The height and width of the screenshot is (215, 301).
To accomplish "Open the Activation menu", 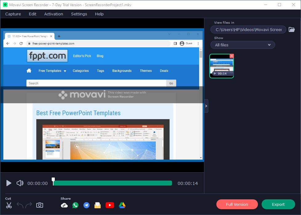I will [54, 14].
